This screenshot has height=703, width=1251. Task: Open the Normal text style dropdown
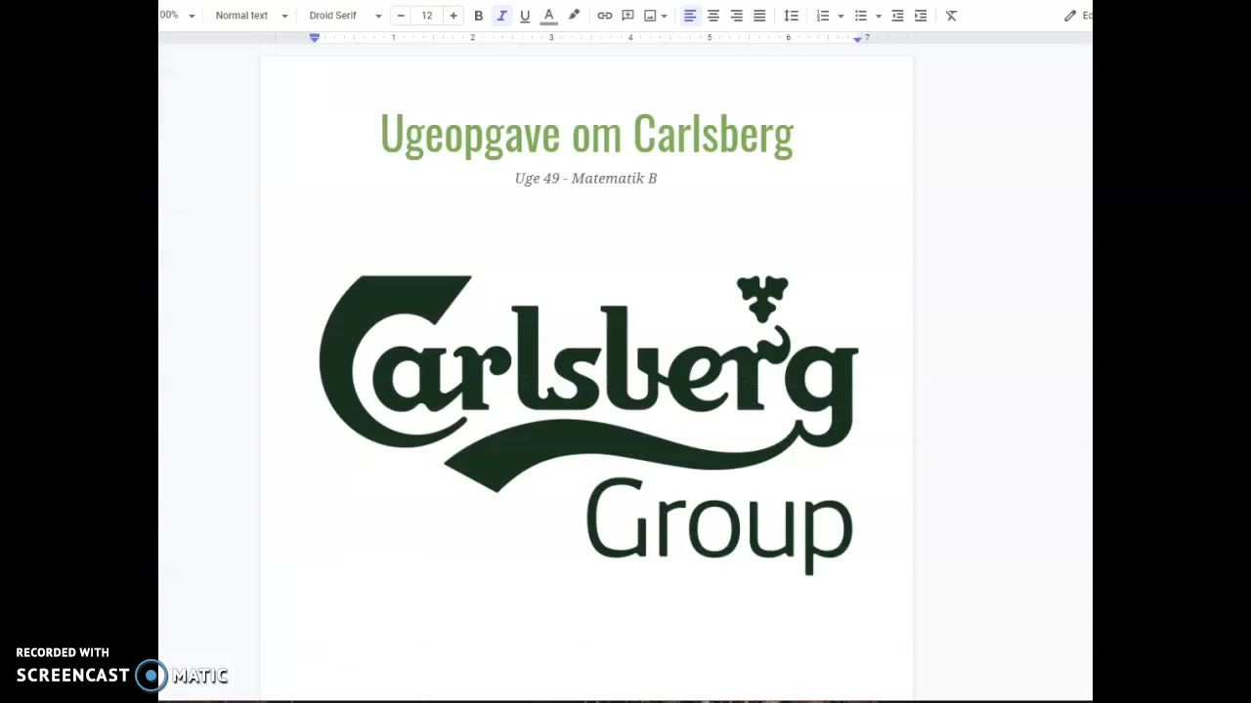click(x=251, y=16)
